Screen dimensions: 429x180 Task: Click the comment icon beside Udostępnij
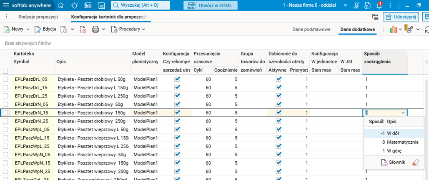point(426,17)
